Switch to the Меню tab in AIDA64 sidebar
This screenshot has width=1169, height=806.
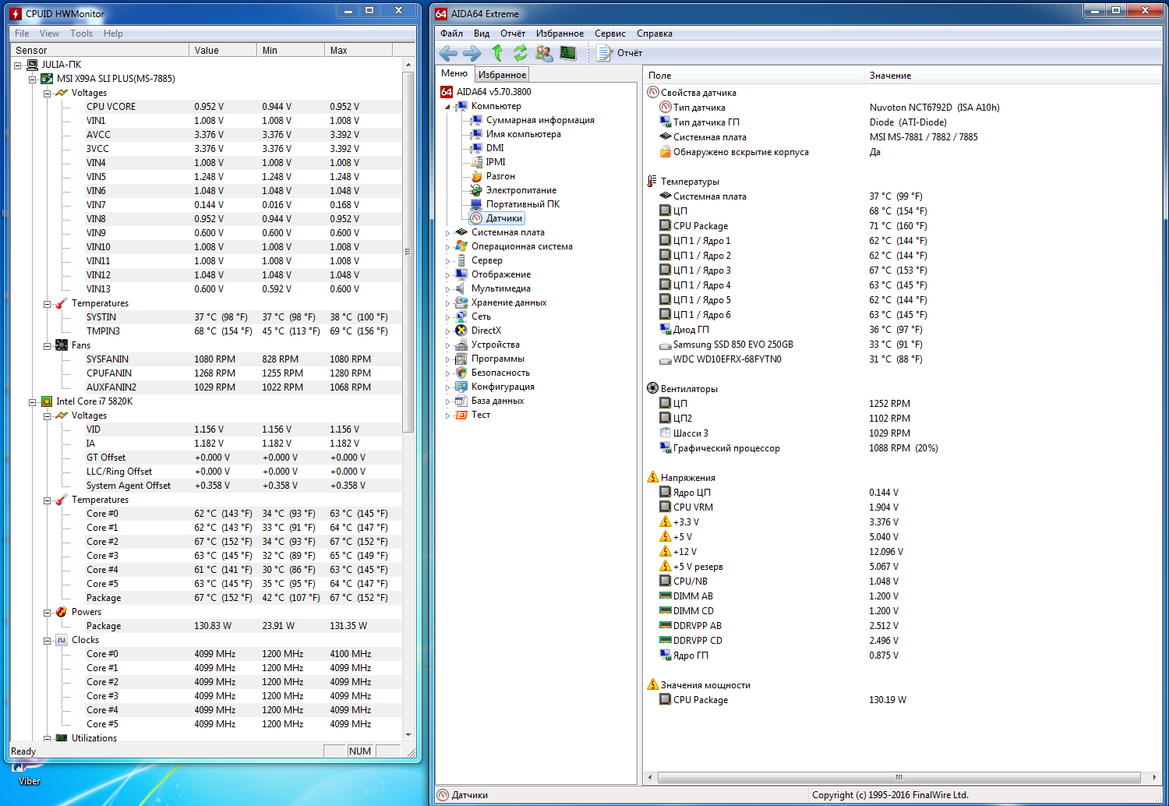pyautogui.click(x=454, y=73)
